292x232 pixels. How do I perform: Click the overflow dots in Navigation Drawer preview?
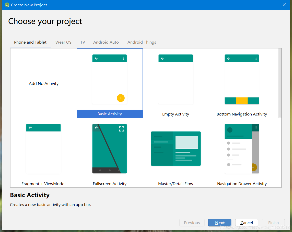[256, 127]
